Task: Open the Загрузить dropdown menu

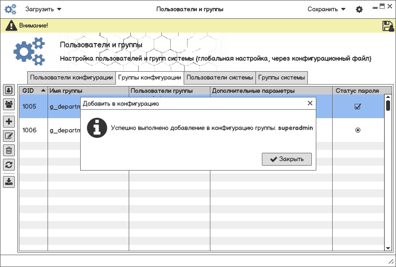Action: coord(44,9)
